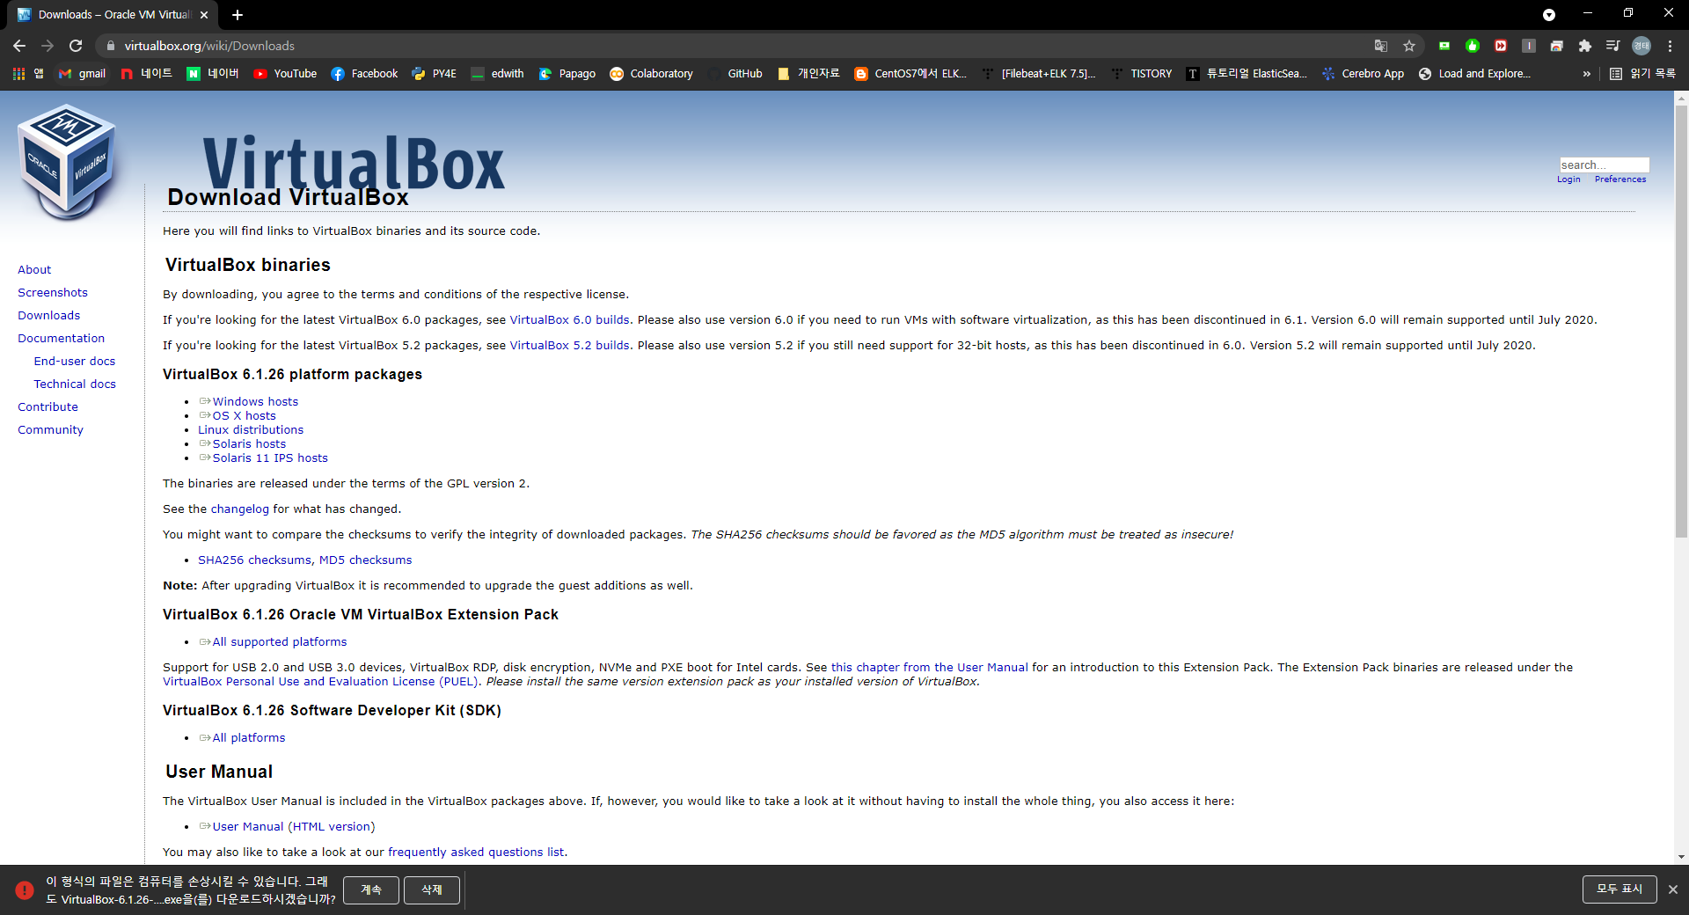Open End-user docs in the sidebar
The width and height of the screenshot is (1689, 915).
(75, 362)
